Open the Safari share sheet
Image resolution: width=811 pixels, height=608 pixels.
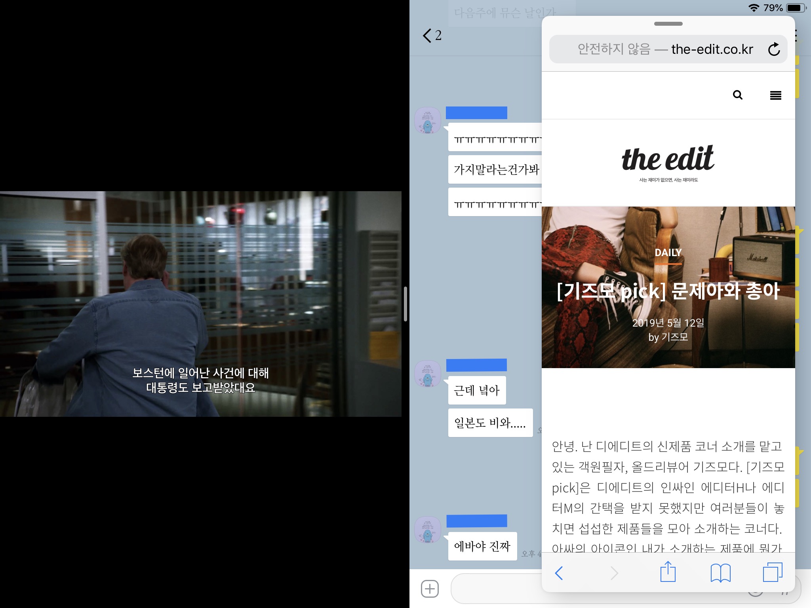(x=668, y=572)
